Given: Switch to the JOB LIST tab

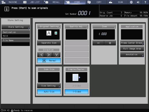Looking at the screenshot, I should click(32, 2).
